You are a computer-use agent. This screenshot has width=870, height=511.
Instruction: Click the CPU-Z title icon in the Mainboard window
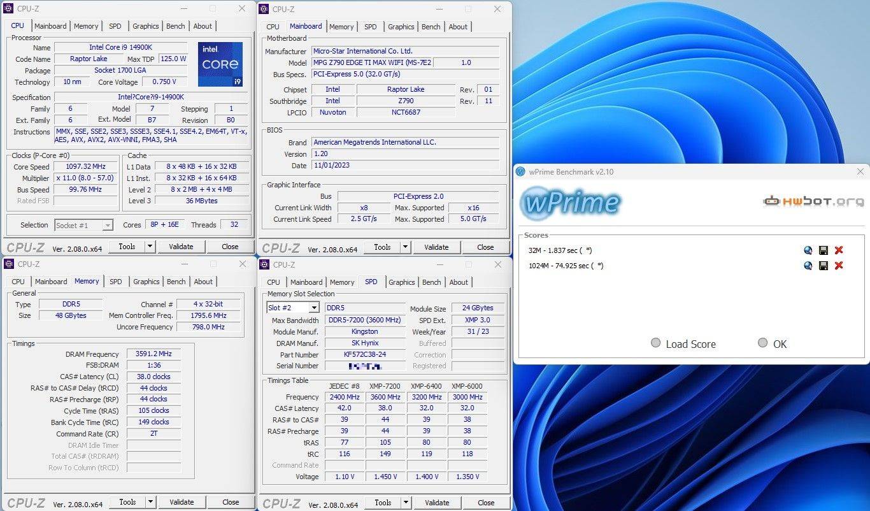coord(264,9)
